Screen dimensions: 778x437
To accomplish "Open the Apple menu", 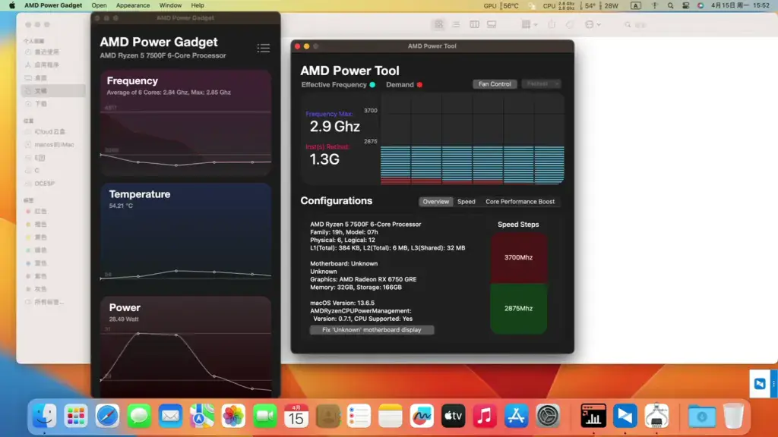I will (12, 5).
